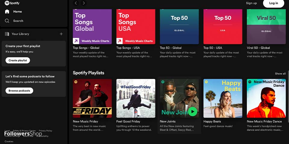Open the Cookies footer link
Image resolution: width=289 pixels, height=144 pixels.
9,141
